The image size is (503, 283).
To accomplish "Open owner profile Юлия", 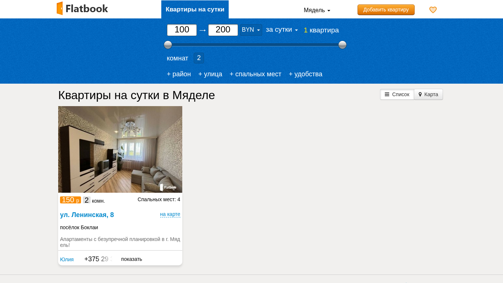I will (x=67, y=259).
